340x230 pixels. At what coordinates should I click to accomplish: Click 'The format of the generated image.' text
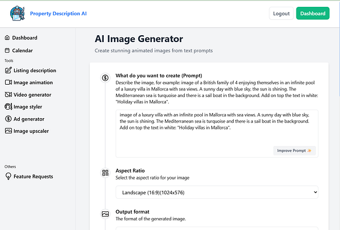pyautogui.click(x=151, y=219)
